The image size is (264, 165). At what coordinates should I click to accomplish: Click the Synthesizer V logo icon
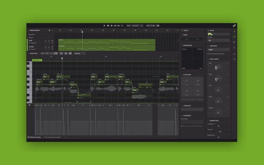(234, 26)
